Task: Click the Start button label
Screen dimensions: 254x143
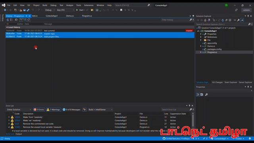Action: click(x=81, y=10)
